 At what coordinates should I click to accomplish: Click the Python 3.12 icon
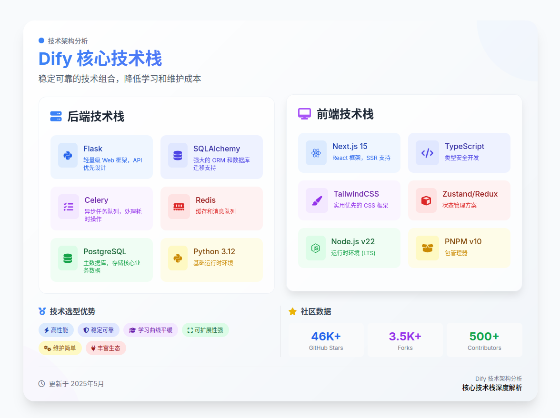tap(178, 258)
